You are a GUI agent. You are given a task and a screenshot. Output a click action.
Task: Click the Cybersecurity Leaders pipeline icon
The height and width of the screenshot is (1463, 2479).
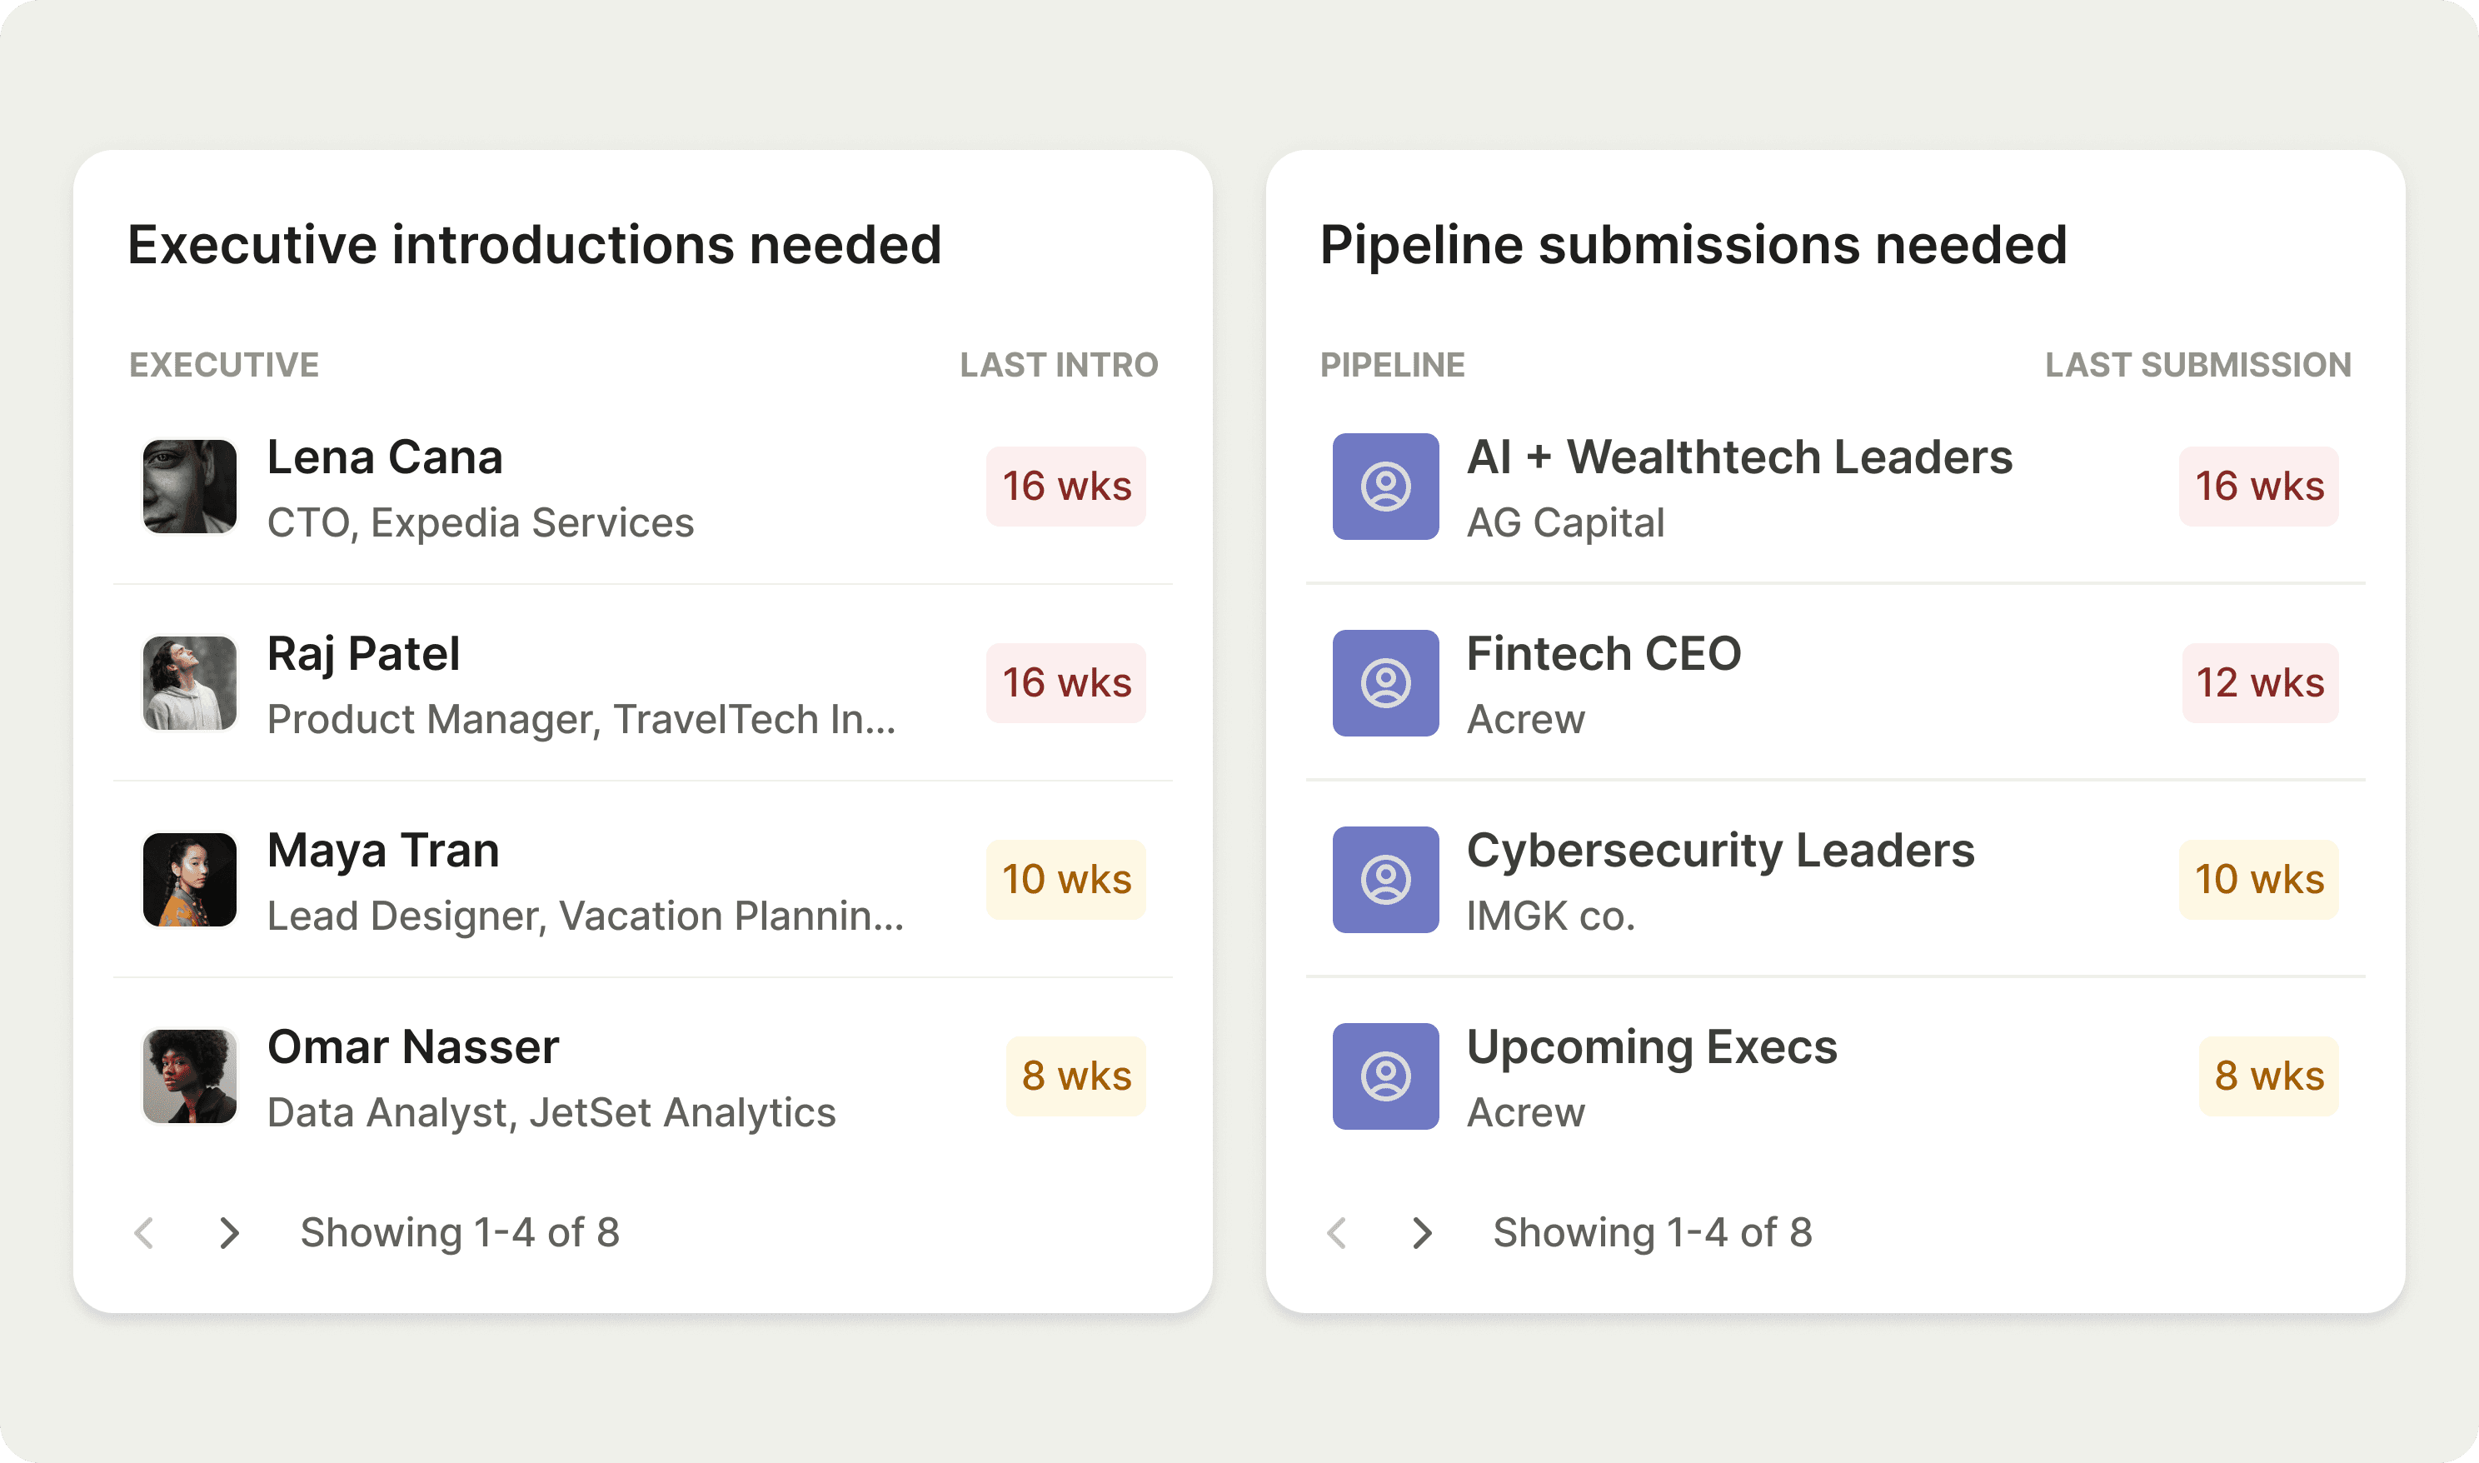point(1385,879)
